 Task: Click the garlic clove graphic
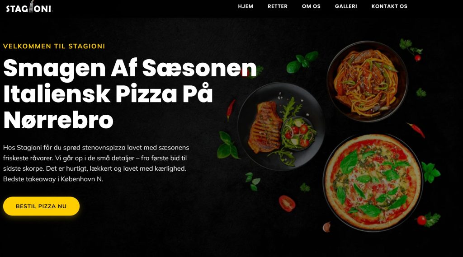(326, 227)
